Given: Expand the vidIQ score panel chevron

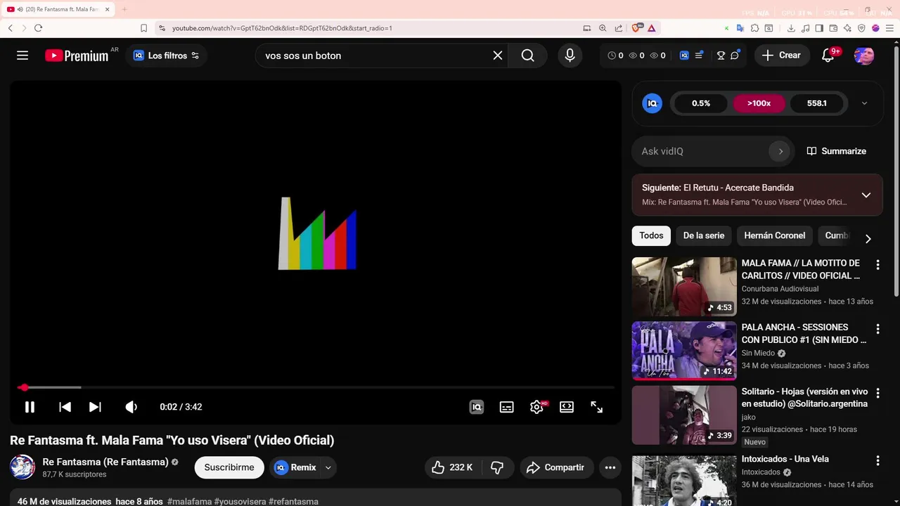Looking at the screenshot, I should (x=864, y=103).
